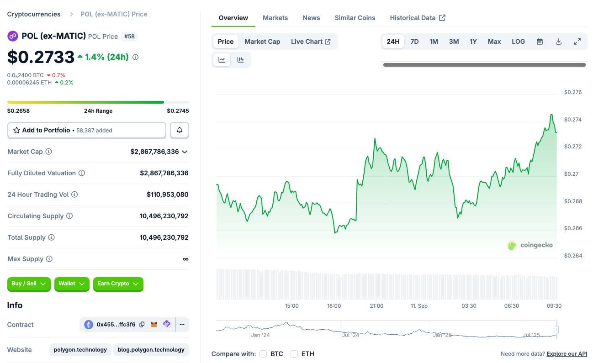This screenshot has height=363, width=593.
Task: Open the calendar date range picker
Action: point(540,42)
